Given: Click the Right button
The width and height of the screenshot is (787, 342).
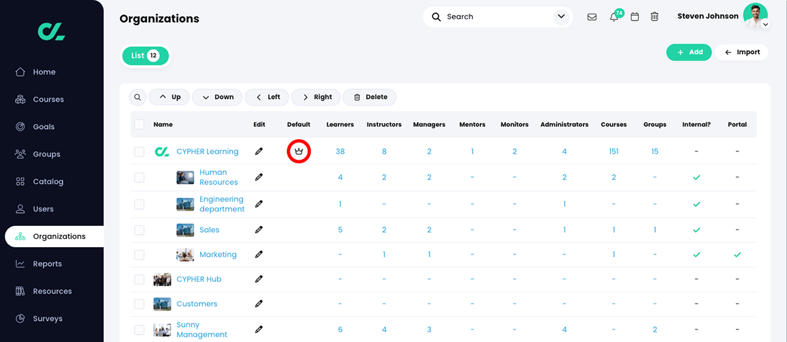Looking at the screenshot, I should click(x=316, y=98).
